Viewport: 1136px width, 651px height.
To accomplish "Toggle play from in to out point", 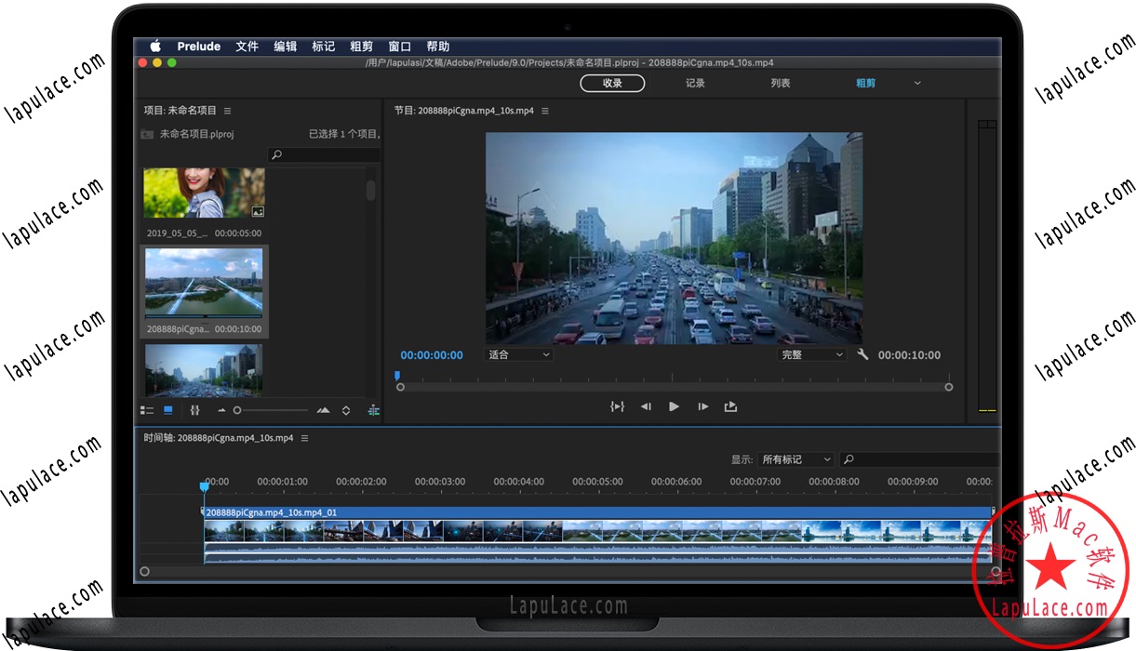I will pos(617,405).
